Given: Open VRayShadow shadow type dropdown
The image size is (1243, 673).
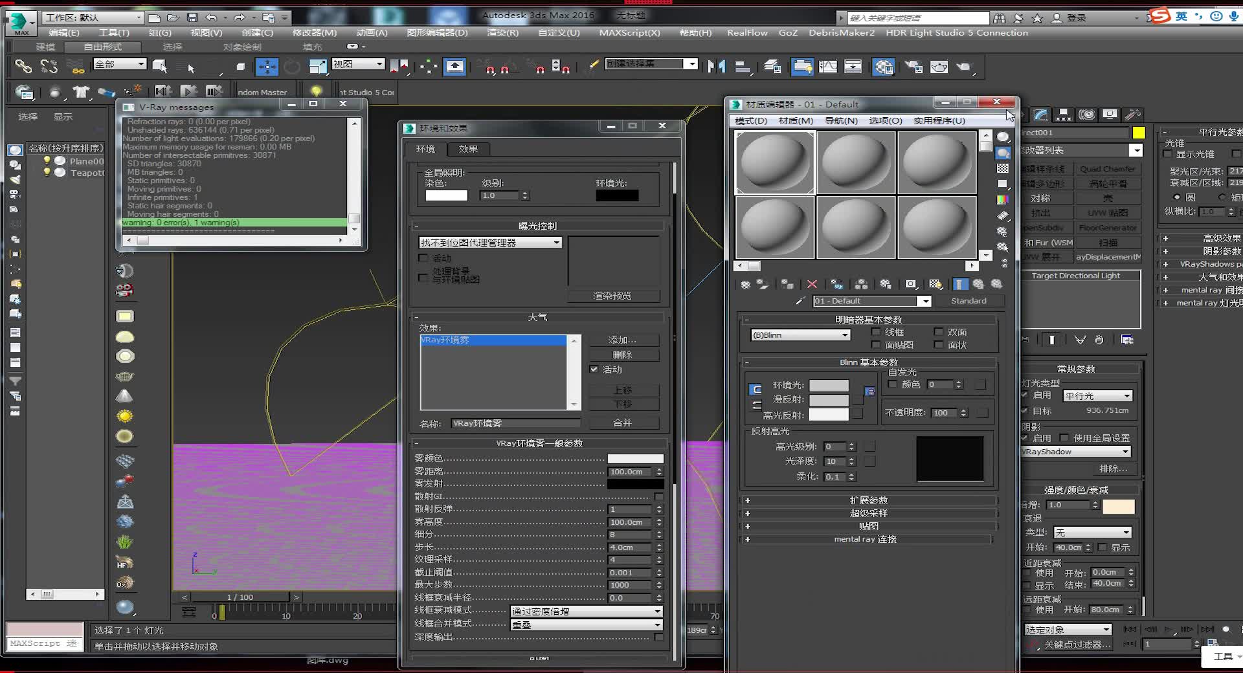Looking at the screenshot, I should [x=1076, y=452].
